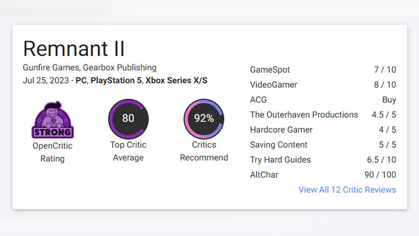
Task: Open the GameSpot review entry
Action: tap(270, 70)
